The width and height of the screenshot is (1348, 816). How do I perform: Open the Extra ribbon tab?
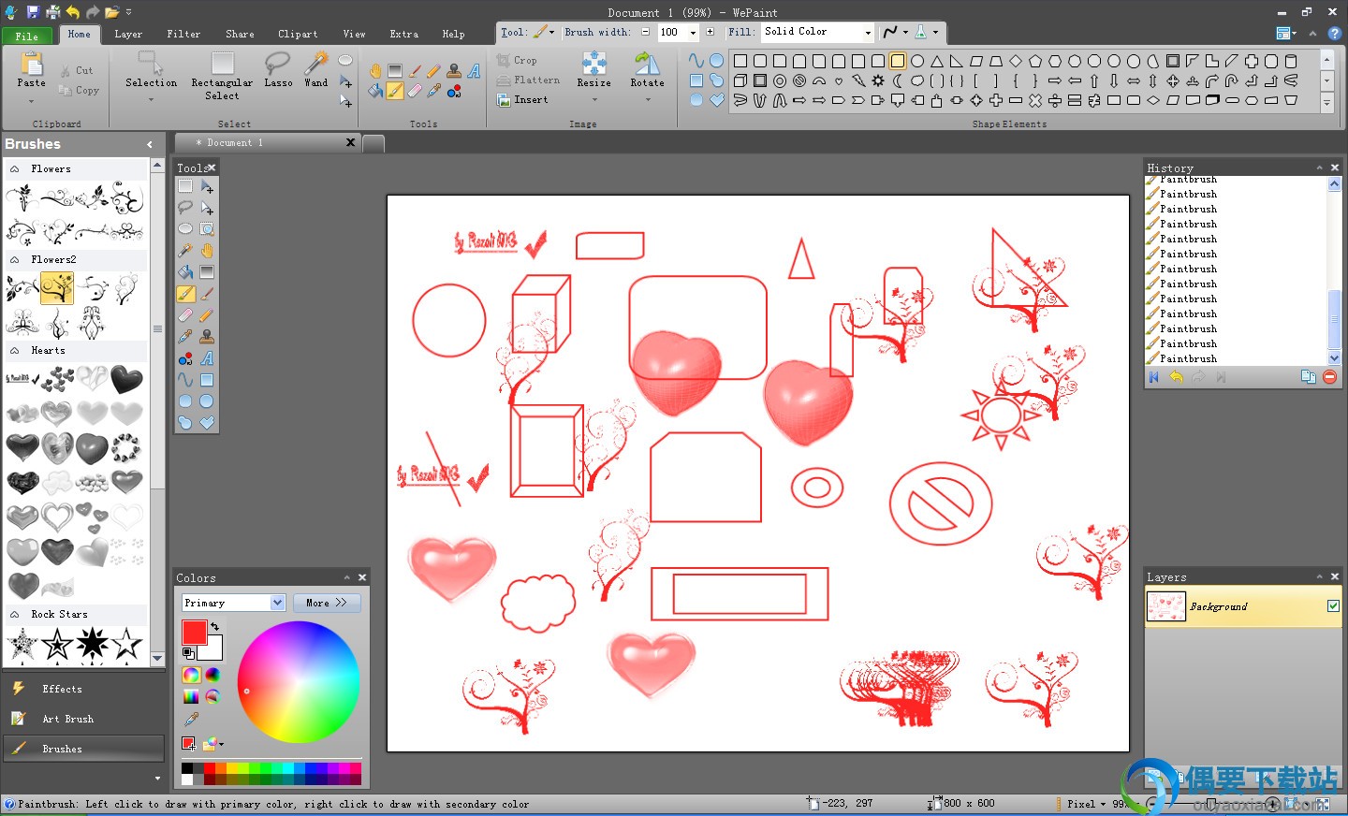coord(404,35)
